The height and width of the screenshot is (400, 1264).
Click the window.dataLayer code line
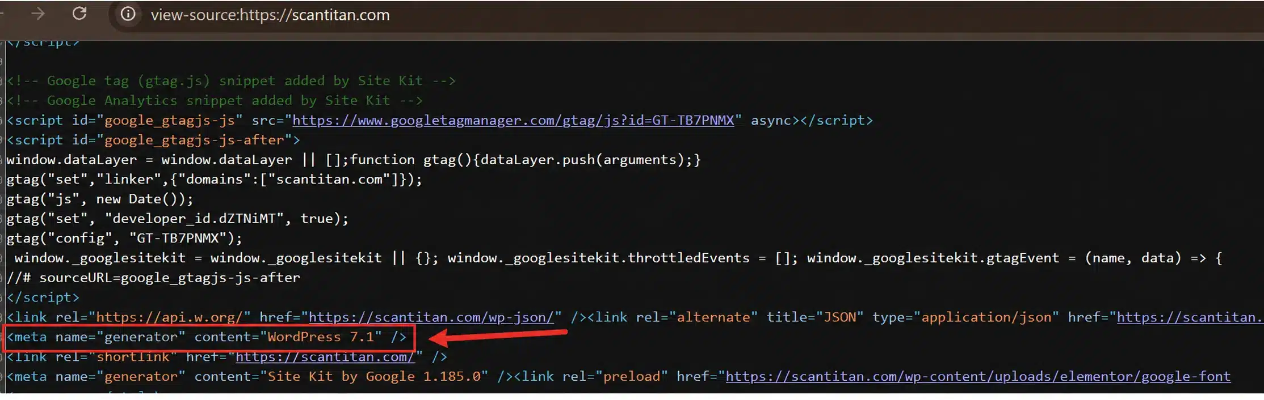354,160
